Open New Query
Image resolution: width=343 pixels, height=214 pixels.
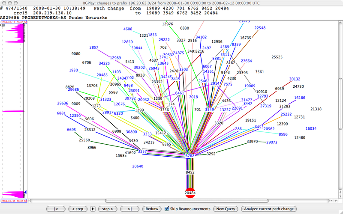tap(226, 209)
